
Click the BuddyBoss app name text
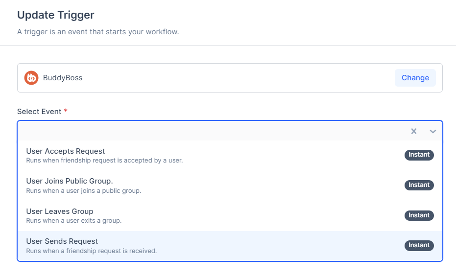(63, 78)
